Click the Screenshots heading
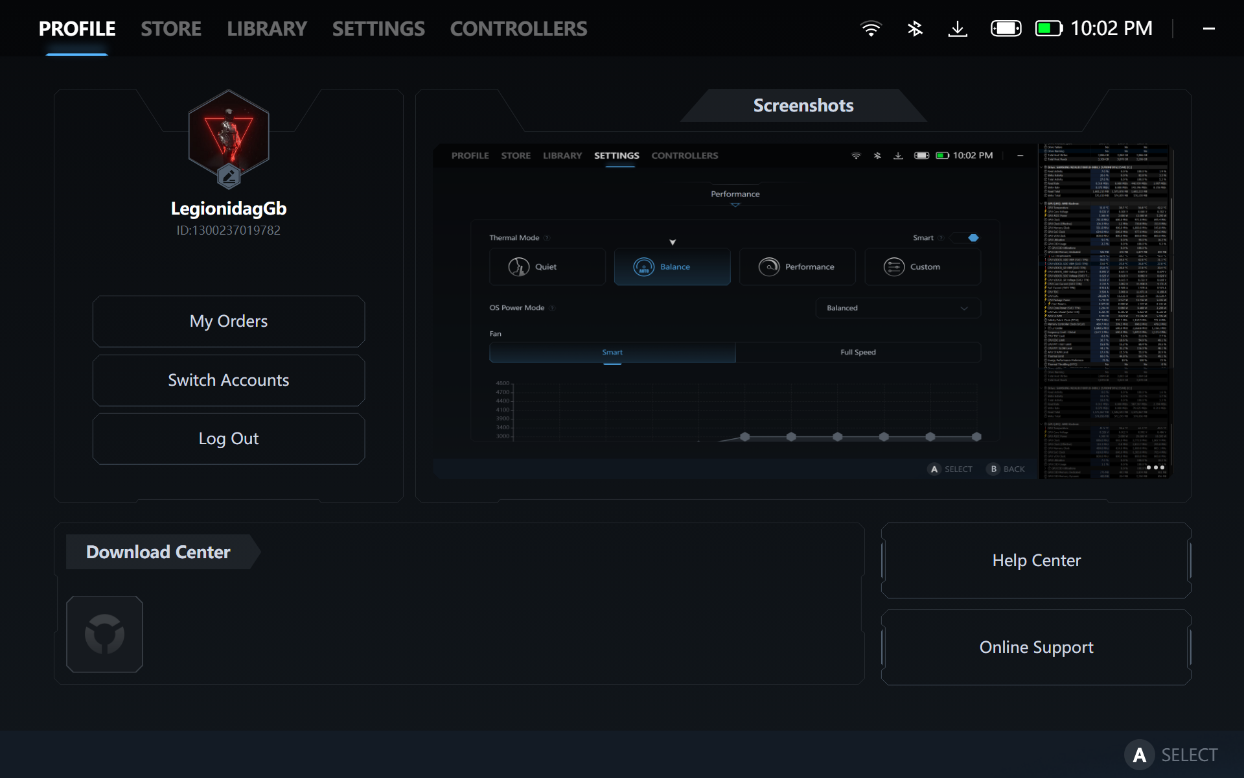Screen dimensions: 1244x778 coord(803,106)
